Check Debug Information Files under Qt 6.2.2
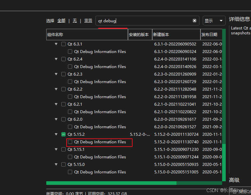The image size is (251, 195). [70, 97]
